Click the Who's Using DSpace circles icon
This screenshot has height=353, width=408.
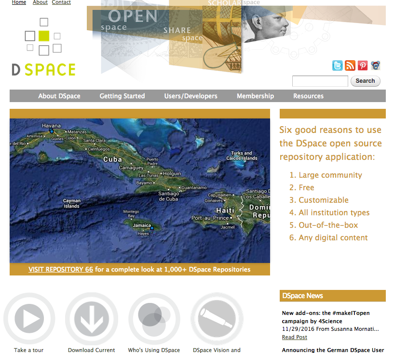(x=154, y=318)
